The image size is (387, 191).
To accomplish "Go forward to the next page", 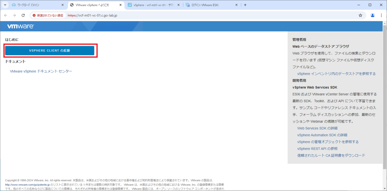I will pyautogui.click(x=14, y=15).
